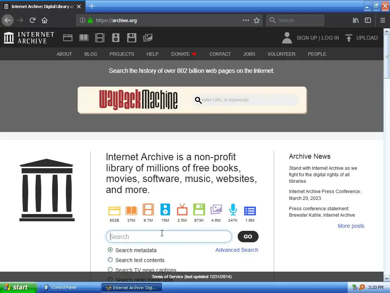
Task: Go to the browser home page
Action: [45, 20]
